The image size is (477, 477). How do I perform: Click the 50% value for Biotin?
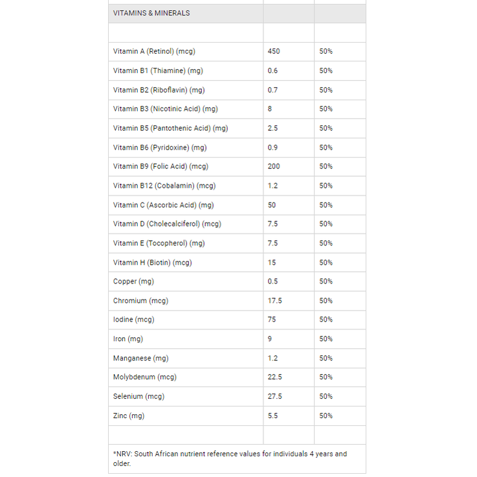[326, 263]
